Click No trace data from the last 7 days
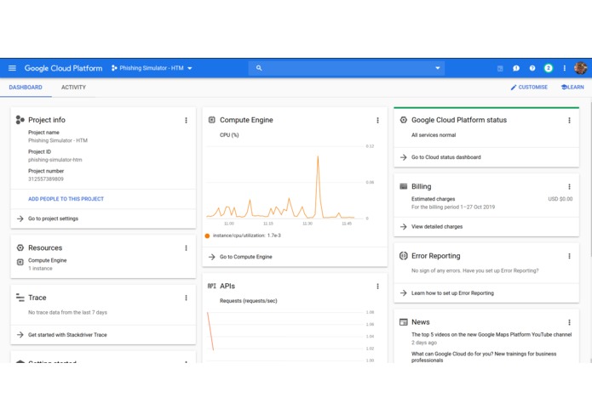This screenshot has width=592, height=420. (67, 312)
